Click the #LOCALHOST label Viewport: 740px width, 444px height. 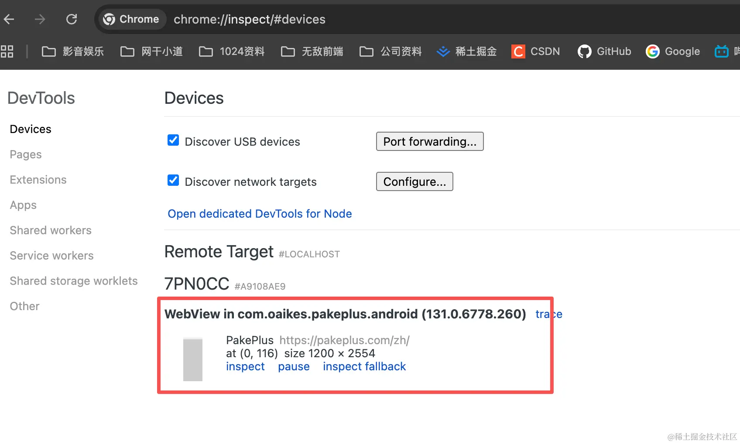tap(309, 254)
